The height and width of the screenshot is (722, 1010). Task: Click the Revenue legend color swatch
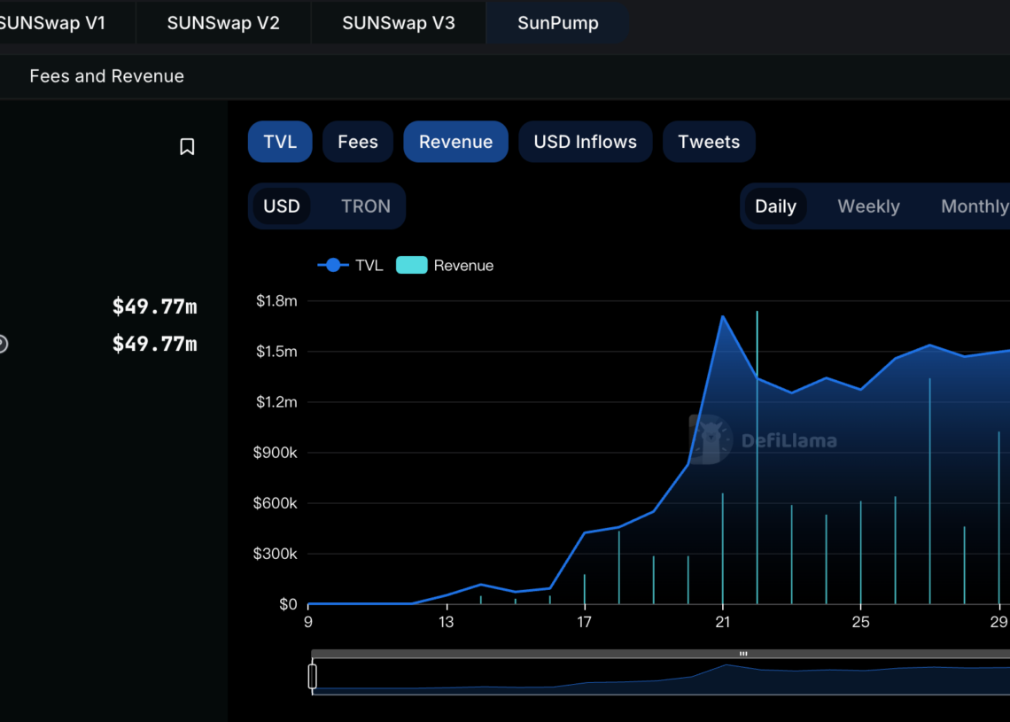coord(411,265)
